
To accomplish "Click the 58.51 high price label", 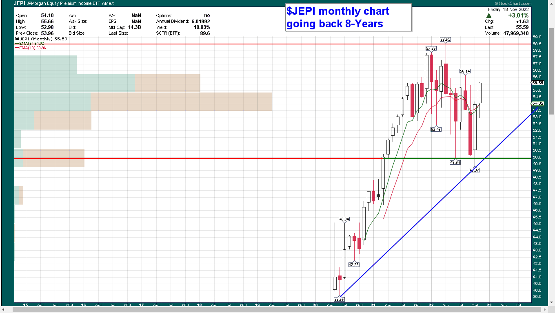I will pyautogui.click(x=445, y=40).
